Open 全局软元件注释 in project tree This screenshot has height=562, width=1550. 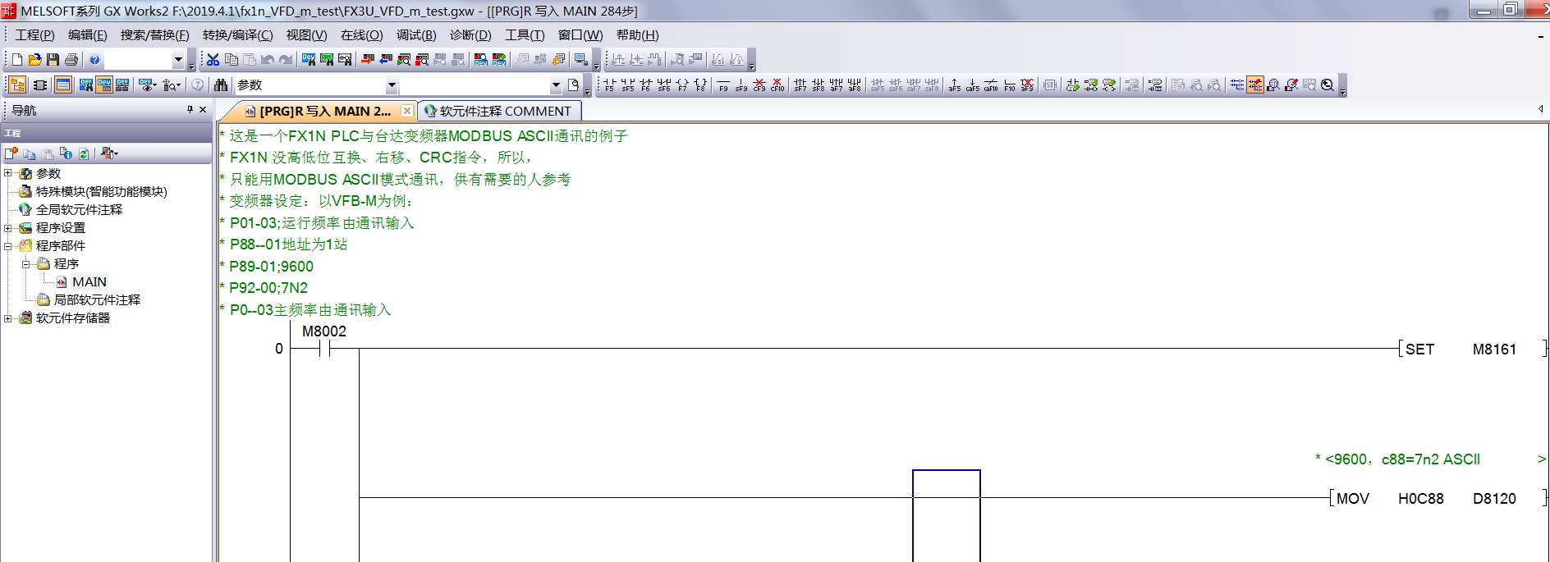pos(79,209)
